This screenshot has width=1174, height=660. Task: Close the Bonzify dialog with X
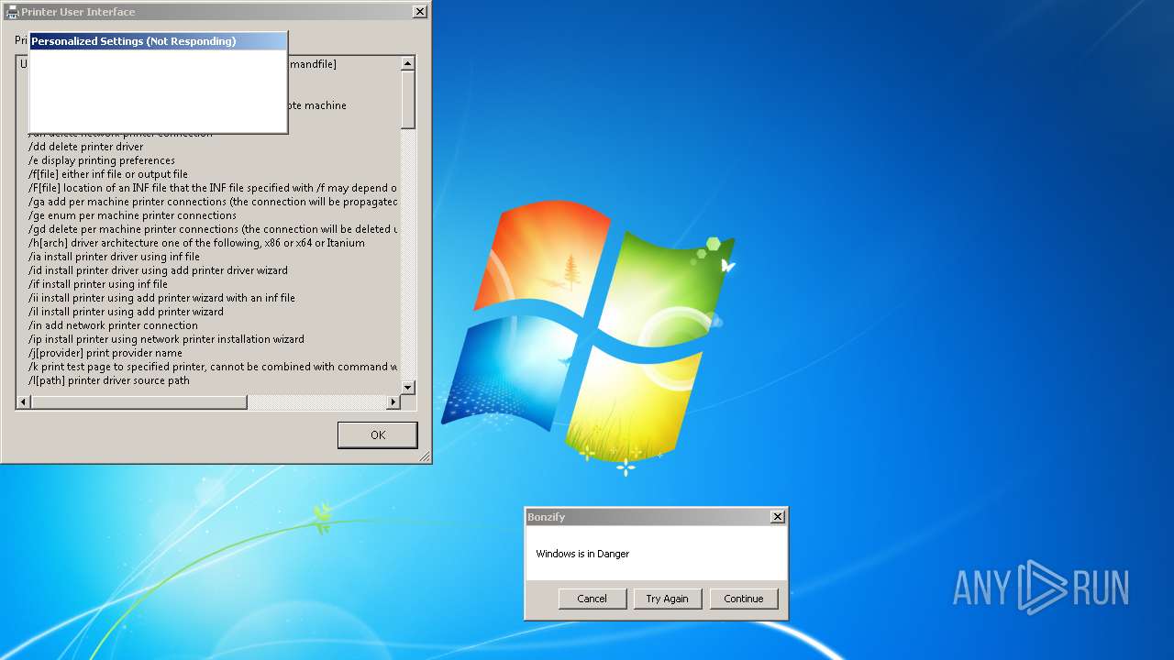778,517
